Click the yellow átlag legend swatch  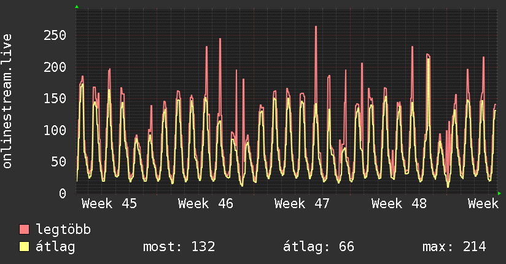point(24,247)
